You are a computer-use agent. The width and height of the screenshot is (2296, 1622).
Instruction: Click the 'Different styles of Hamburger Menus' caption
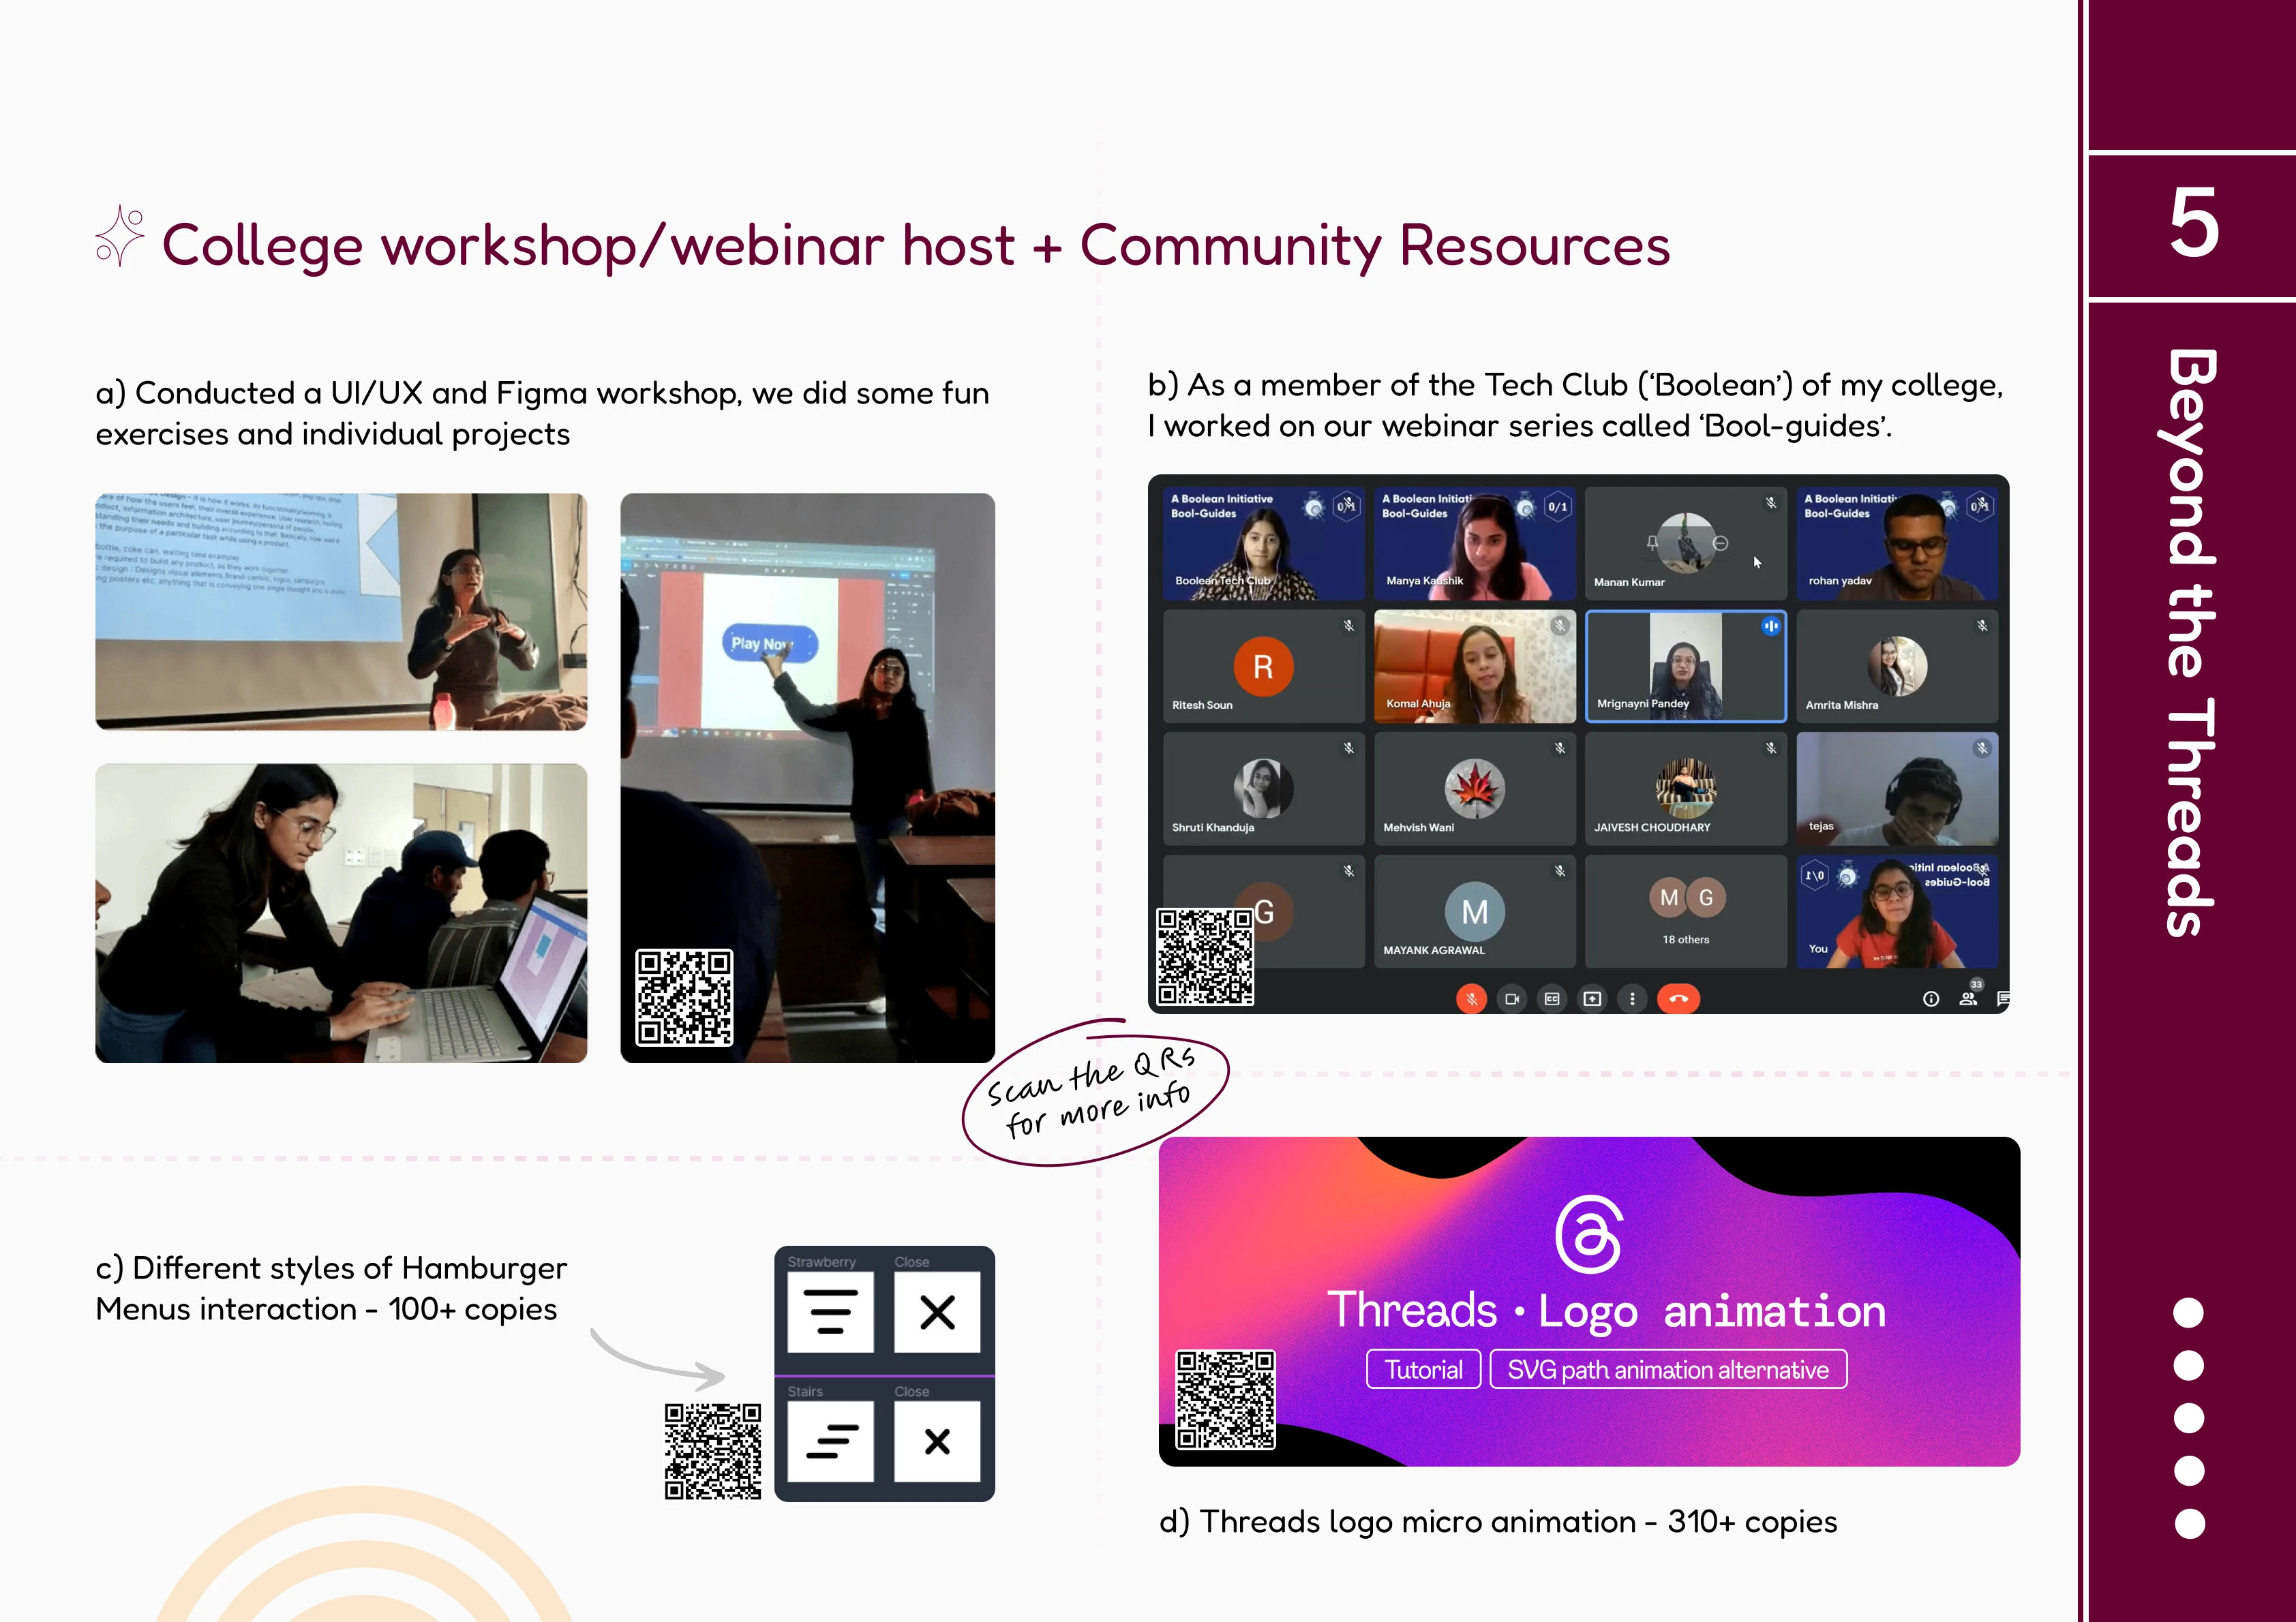click(x=331, y=1288)
